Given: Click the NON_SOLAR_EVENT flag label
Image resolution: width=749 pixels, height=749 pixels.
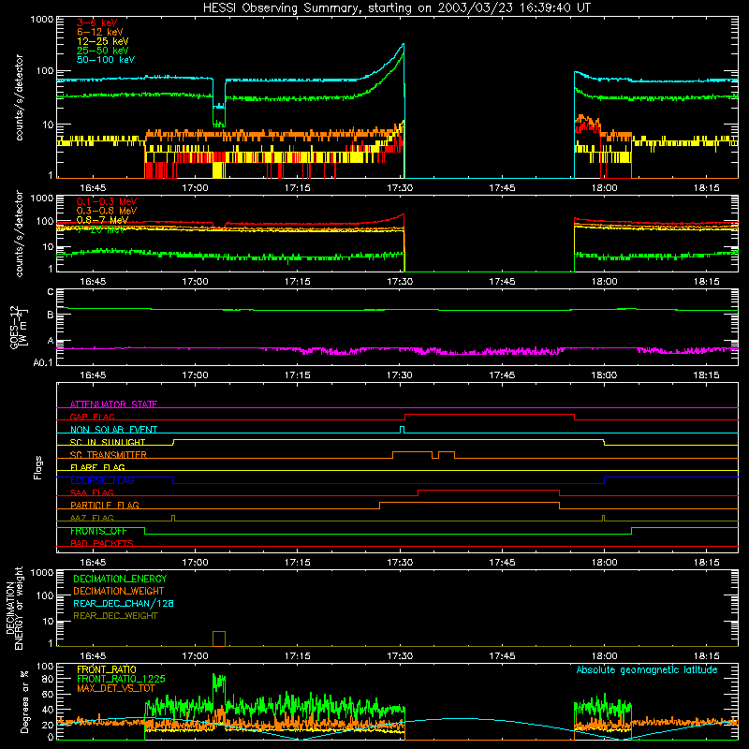Looking at the screenshot, I should 113,430.
